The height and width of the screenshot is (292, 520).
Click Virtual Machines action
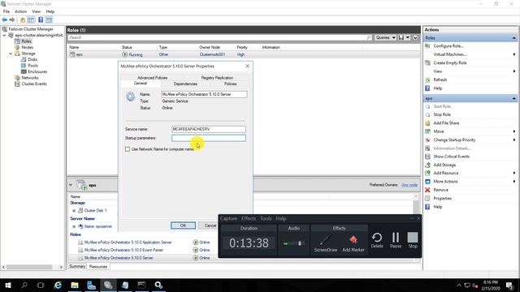tap(449, 54)
